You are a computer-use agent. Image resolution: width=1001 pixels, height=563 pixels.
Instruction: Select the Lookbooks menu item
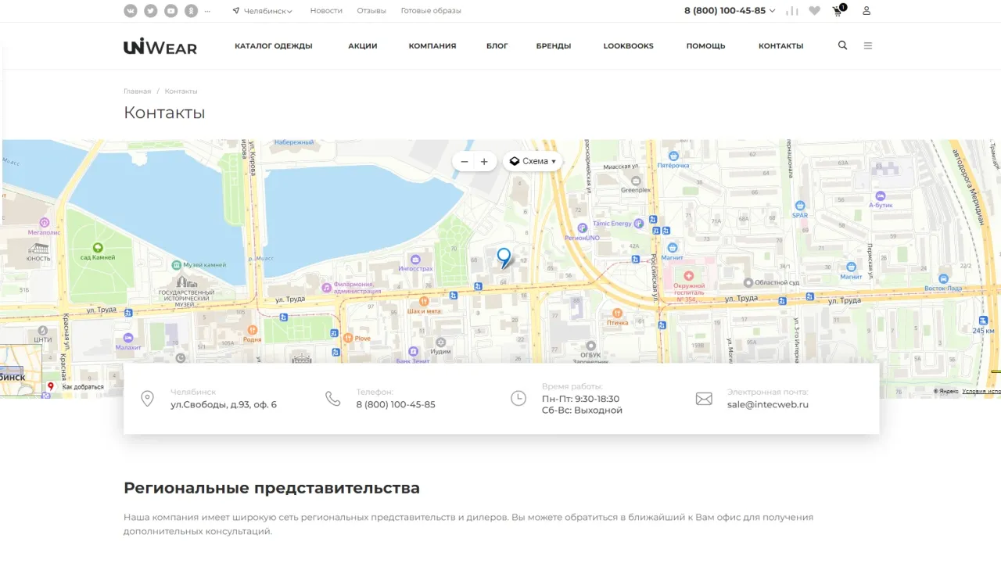tap(629, 46)
